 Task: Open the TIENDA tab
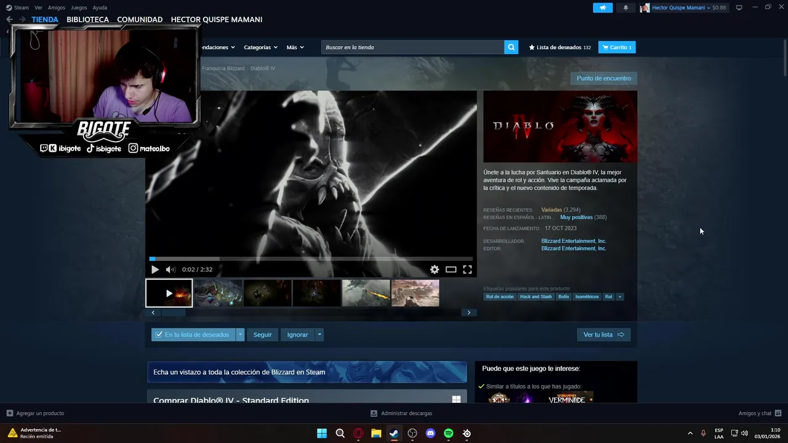(x=45, y=20)
